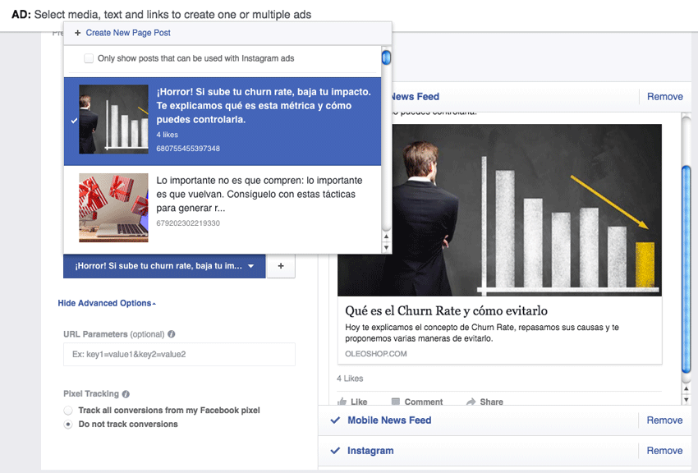Enable Only show posts usable with Instagram ads
Screen dimensions: 698x473
[x=89, y=58]
